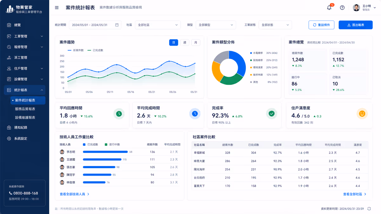This screenshot has height=214, width=381.
Task: Open the 類型 全部類型 dropdown
Action: tap(216, 25)
